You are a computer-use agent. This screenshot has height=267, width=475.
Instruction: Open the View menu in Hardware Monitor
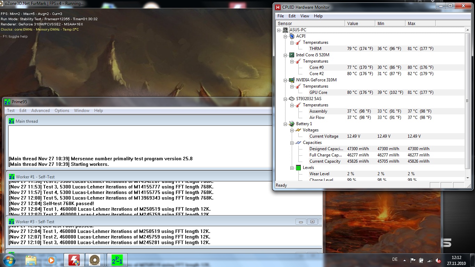305,16
